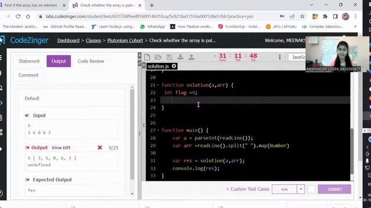Open the Chrome three-dot menu
The height and width of the screenshot is (208, 371).
355,16
